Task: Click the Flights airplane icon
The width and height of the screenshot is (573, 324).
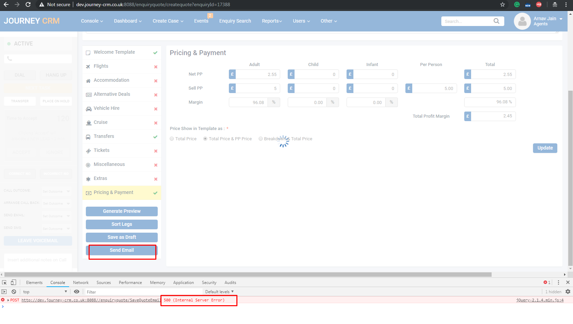Action: pyautogui.click(x=88, y=66)
